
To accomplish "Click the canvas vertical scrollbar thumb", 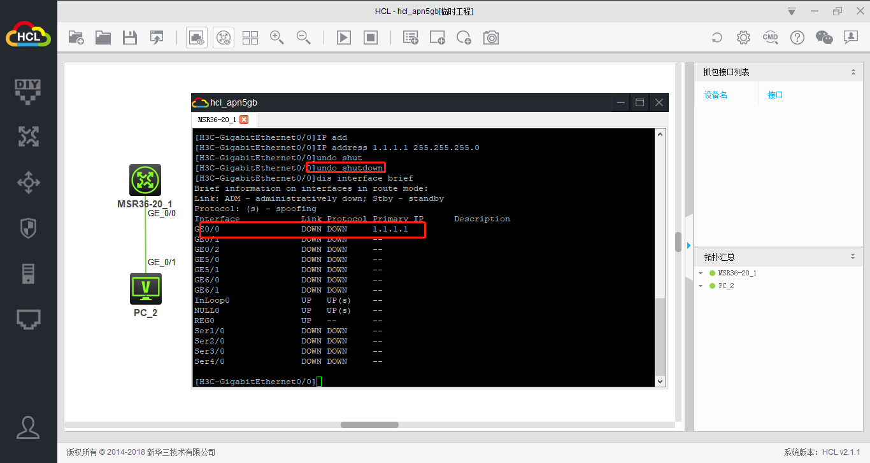I will 678,242.
